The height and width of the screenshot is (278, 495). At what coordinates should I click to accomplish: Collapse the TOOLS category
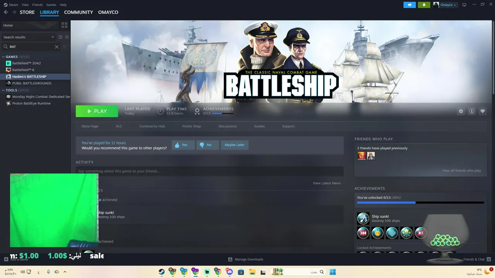[x=3, y=90]
